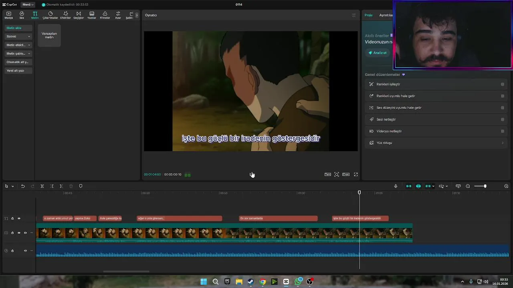The width and height of the screenshot is (513, 288).
Task: Open the Yazılar captions panel
Action: [x=92, y=15]
